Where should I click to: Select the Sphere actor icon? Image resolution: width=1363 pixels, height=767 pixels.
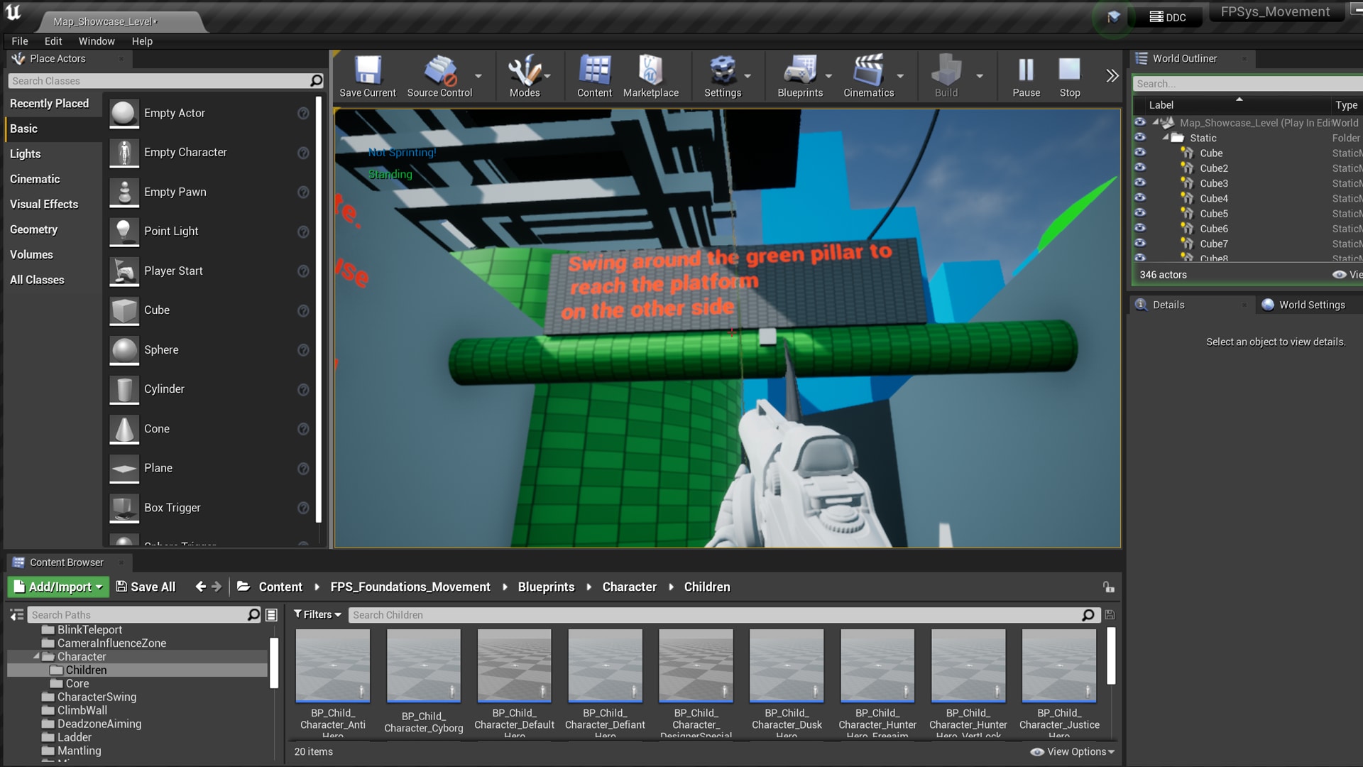pos(124,350)
